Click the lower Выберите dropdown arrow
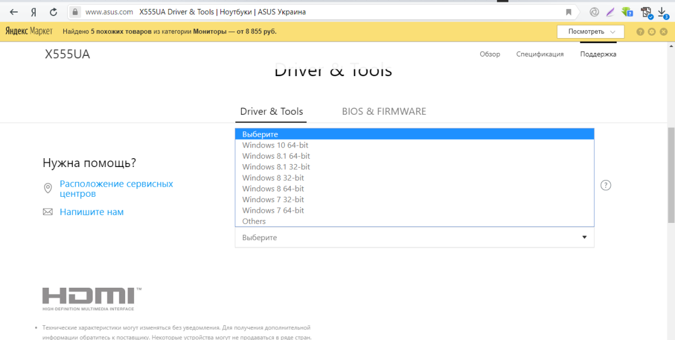Image resolution: width=675 pixels, height=340 pixels. coord(584,237)
